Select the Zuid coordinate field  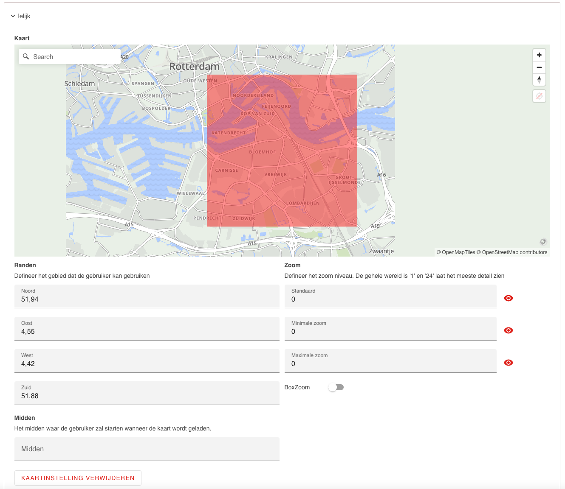point(147,396)
